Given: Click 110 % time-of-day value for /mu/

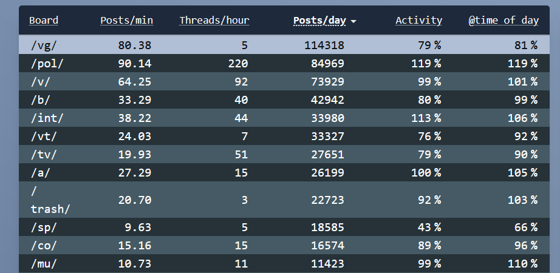Looking at the screenshot, I should [522, 264].
